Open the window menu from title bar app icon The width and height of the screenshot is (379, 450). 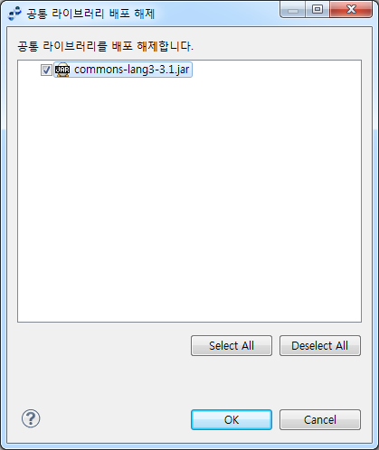point(14,14)
